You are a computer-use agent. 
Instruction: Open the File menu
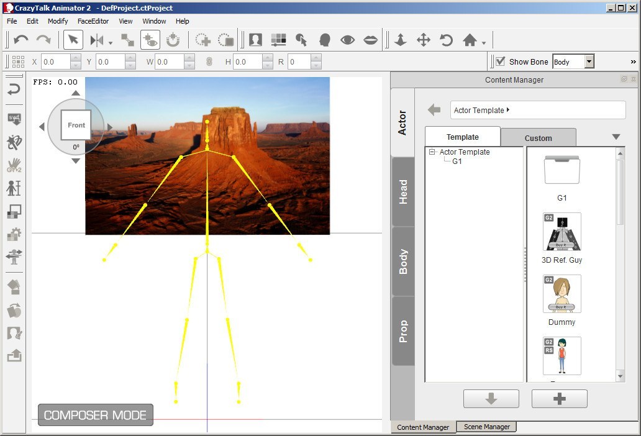[12, 21]
